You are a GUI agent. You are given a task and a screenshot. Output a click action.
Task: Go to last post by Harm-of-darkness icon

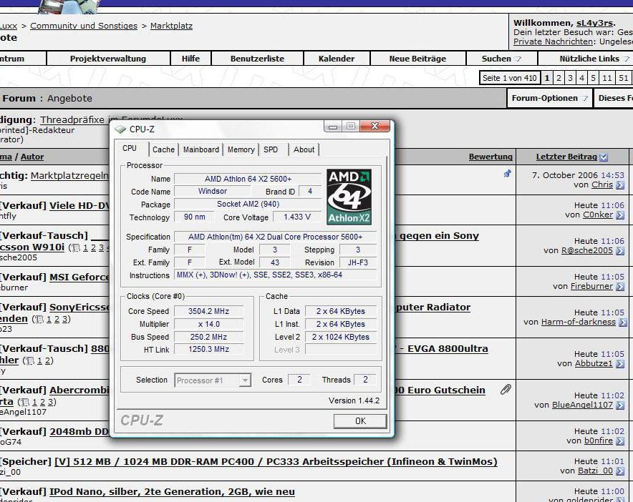coord(622,323)
